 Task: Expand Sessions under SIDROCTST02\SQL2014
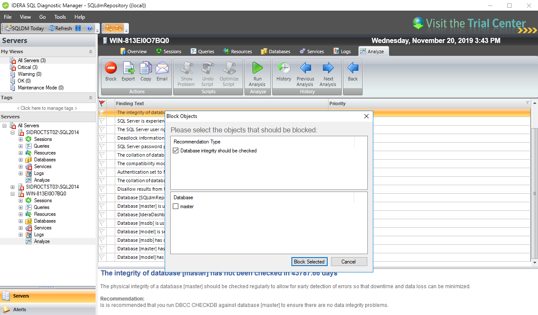pos(20,139)
